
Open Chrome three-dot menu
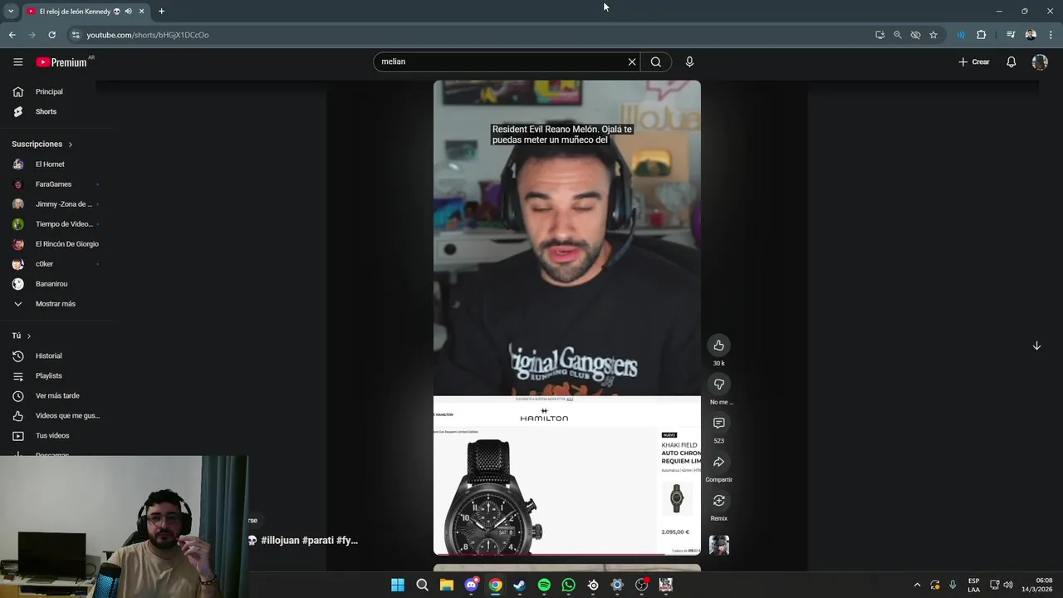(1051, 35)
